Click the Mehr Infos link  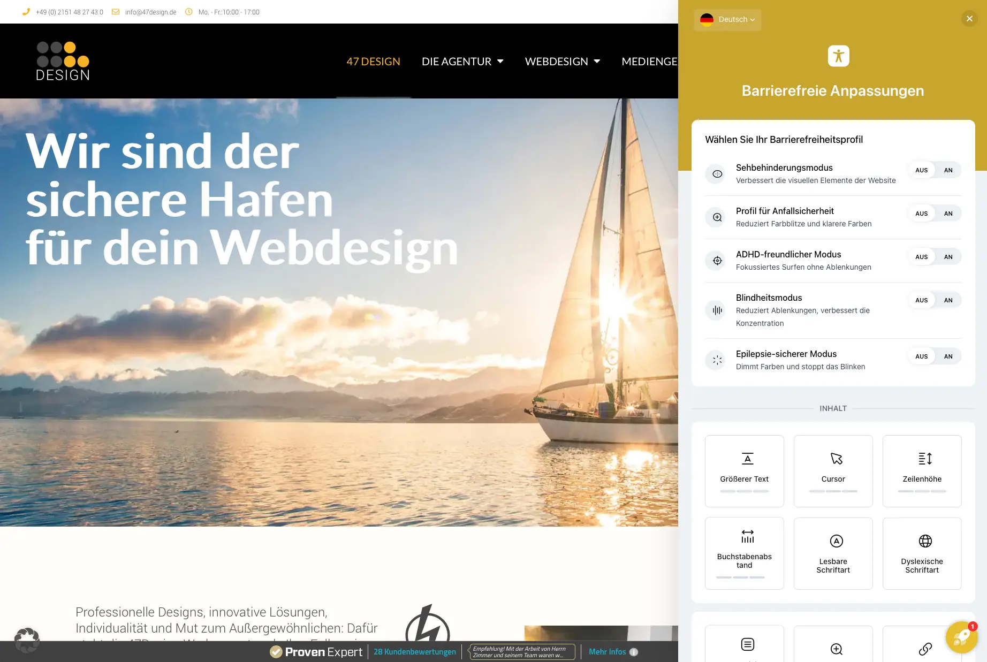click(607, 652)
